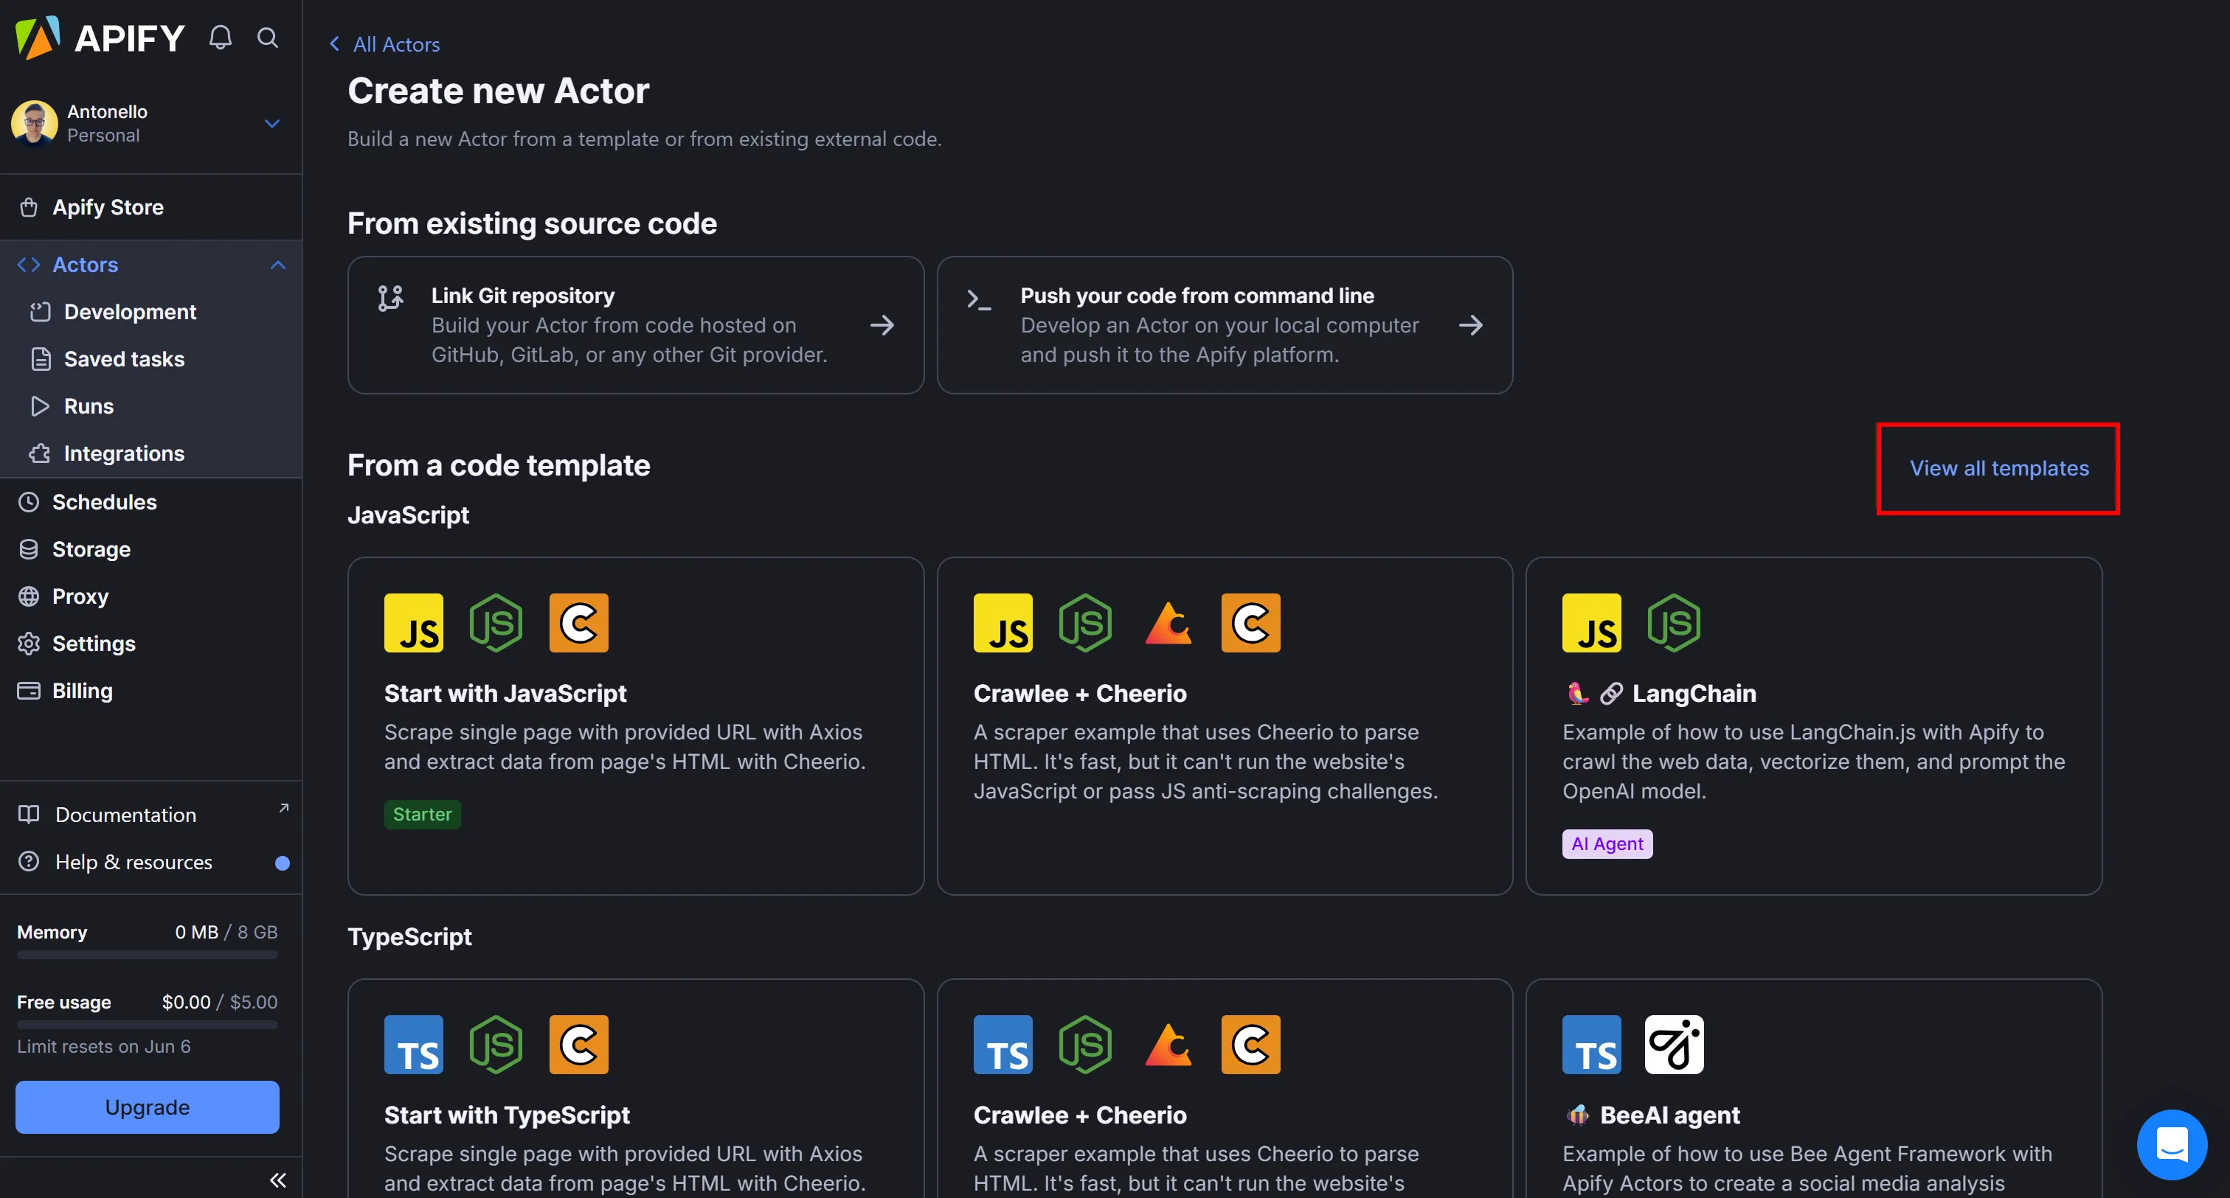Click the Limit resets on Jun 6 text
2230x1198 pixels.
[104, 1046]
